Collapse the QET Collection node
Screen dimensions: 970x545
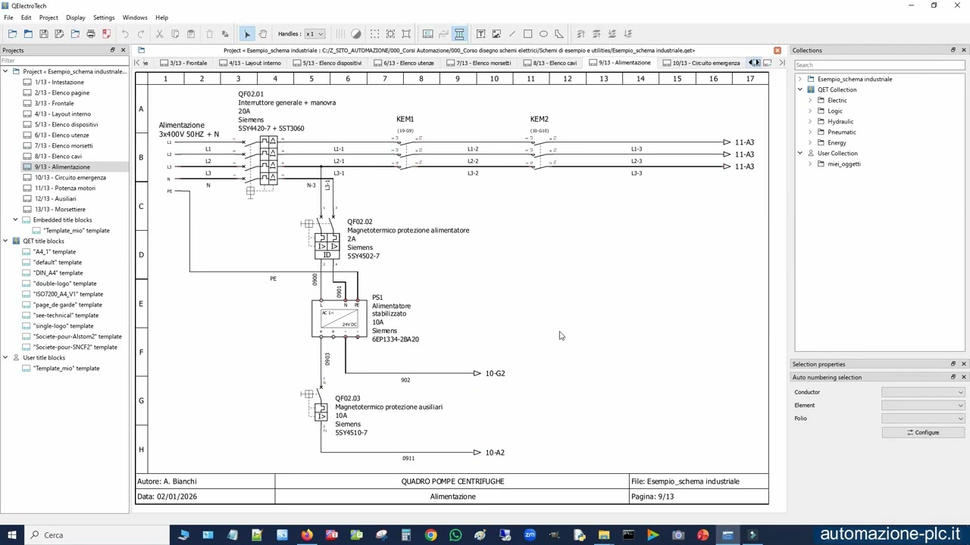(x=799, y=89)
